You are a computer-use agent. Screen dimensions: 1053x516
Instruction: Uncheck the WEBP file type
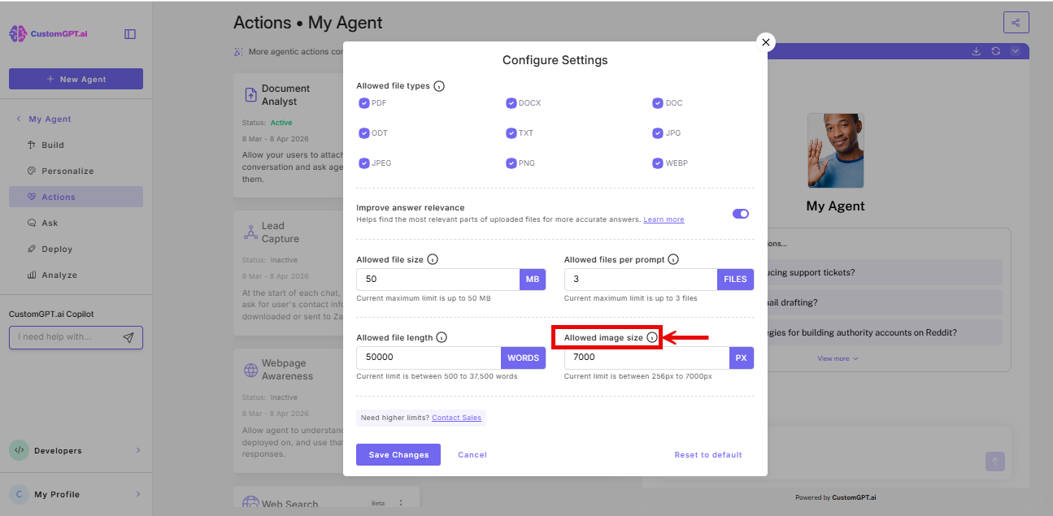coord(658,163)
